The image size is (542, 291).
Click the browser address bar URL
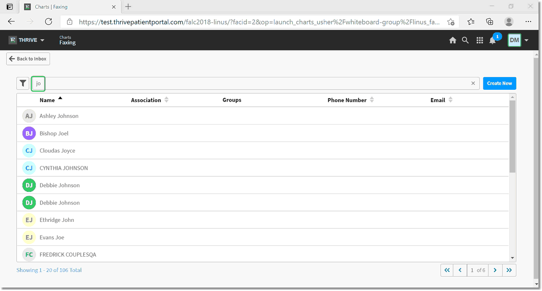pos(259,22)
